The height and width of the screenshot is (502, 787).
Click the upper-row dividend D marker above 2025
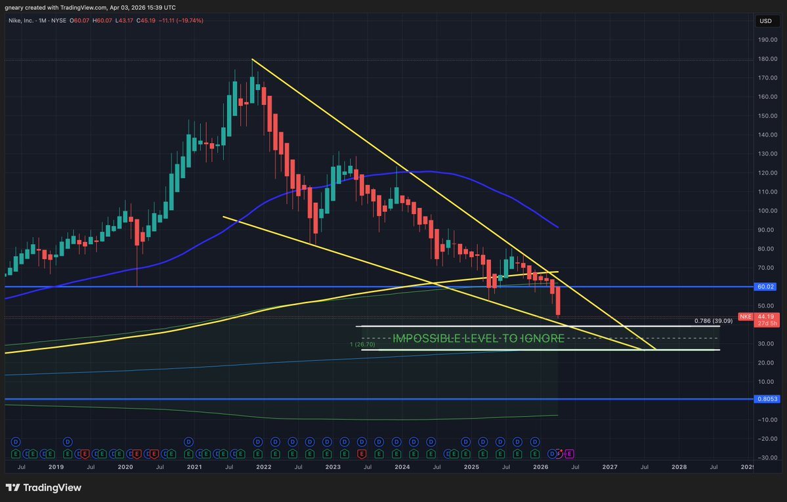point(466,442)
